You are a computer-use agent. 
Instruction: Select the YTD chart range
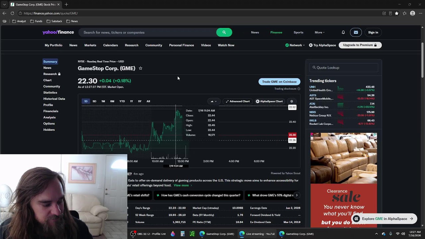pyautogui.click(x=122, y=101)
